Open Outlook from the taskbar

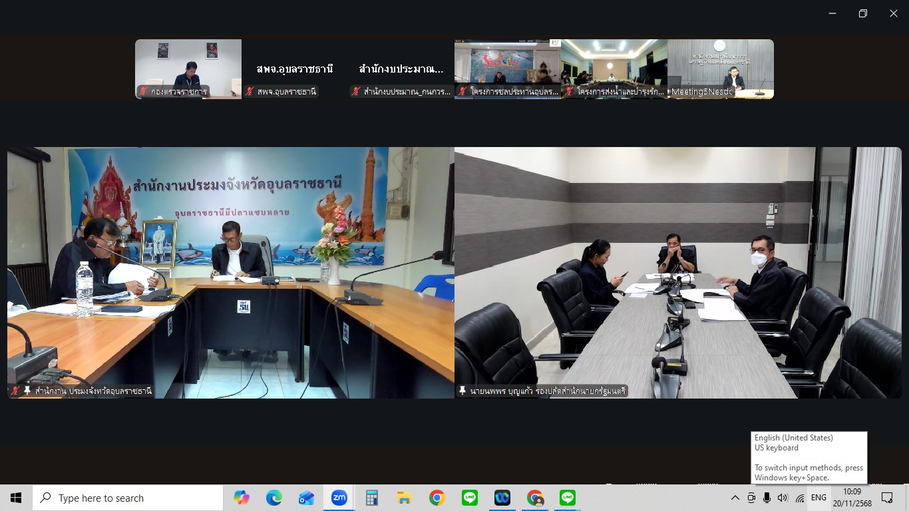click(x=306, y=498)
